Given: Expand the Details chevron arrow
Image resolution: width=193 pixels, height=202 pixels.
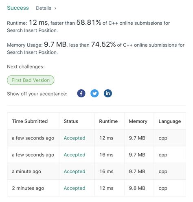Looking at the screenshot, I should pos(55,8).
